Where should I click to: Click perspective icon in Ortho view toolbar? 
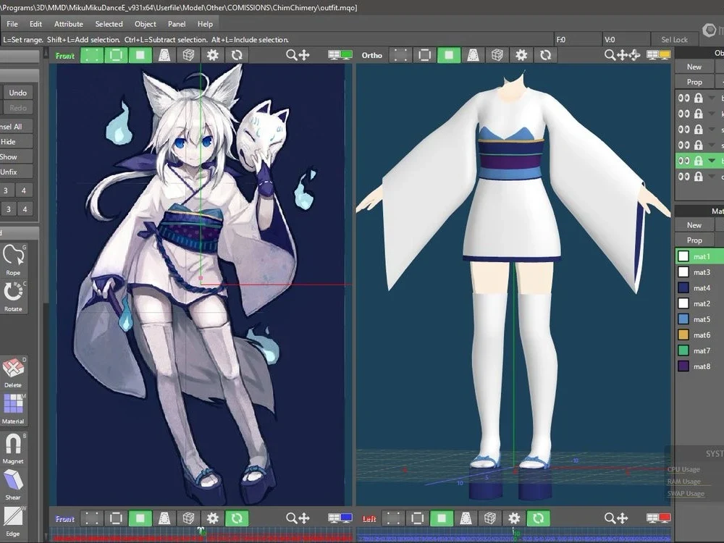point(473,56)
